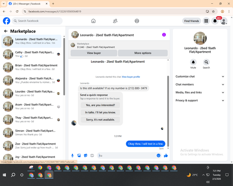Click the weather 21°C taskbar widget
The height and width of the screenshot is (186, 233).
(x=192, y=175)
